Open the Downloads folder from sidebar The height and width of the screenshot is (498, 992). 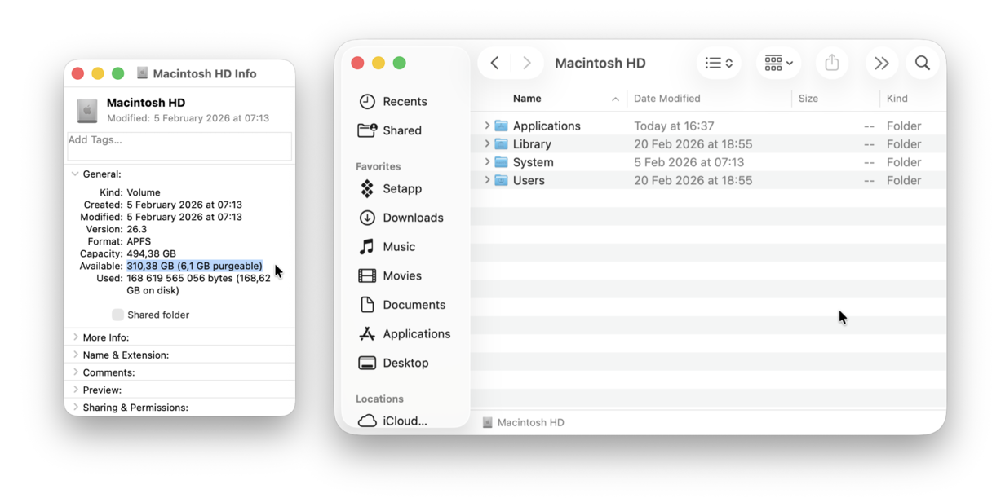(x=412, y=218)
